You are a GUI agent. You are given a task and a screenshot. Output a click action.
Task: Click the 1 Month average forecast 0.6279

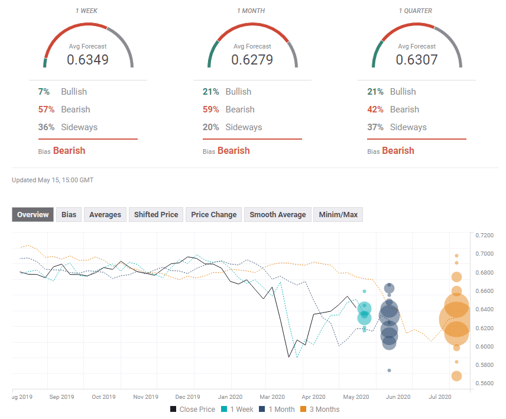click(252, 60)
